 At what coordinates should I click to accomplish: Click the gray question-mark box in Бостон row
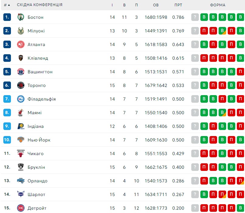pyautogui.click(x=195, y=17)
